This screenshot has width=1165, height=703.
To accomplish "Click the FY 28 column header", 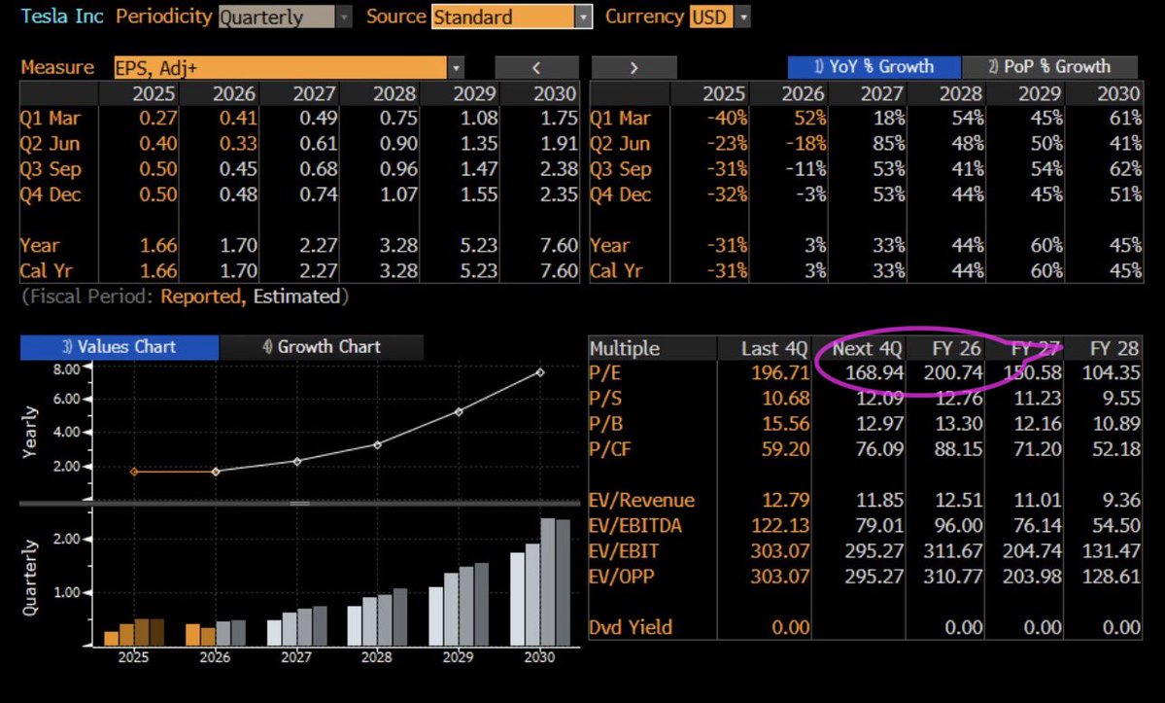I will [x=1114, y=348].
